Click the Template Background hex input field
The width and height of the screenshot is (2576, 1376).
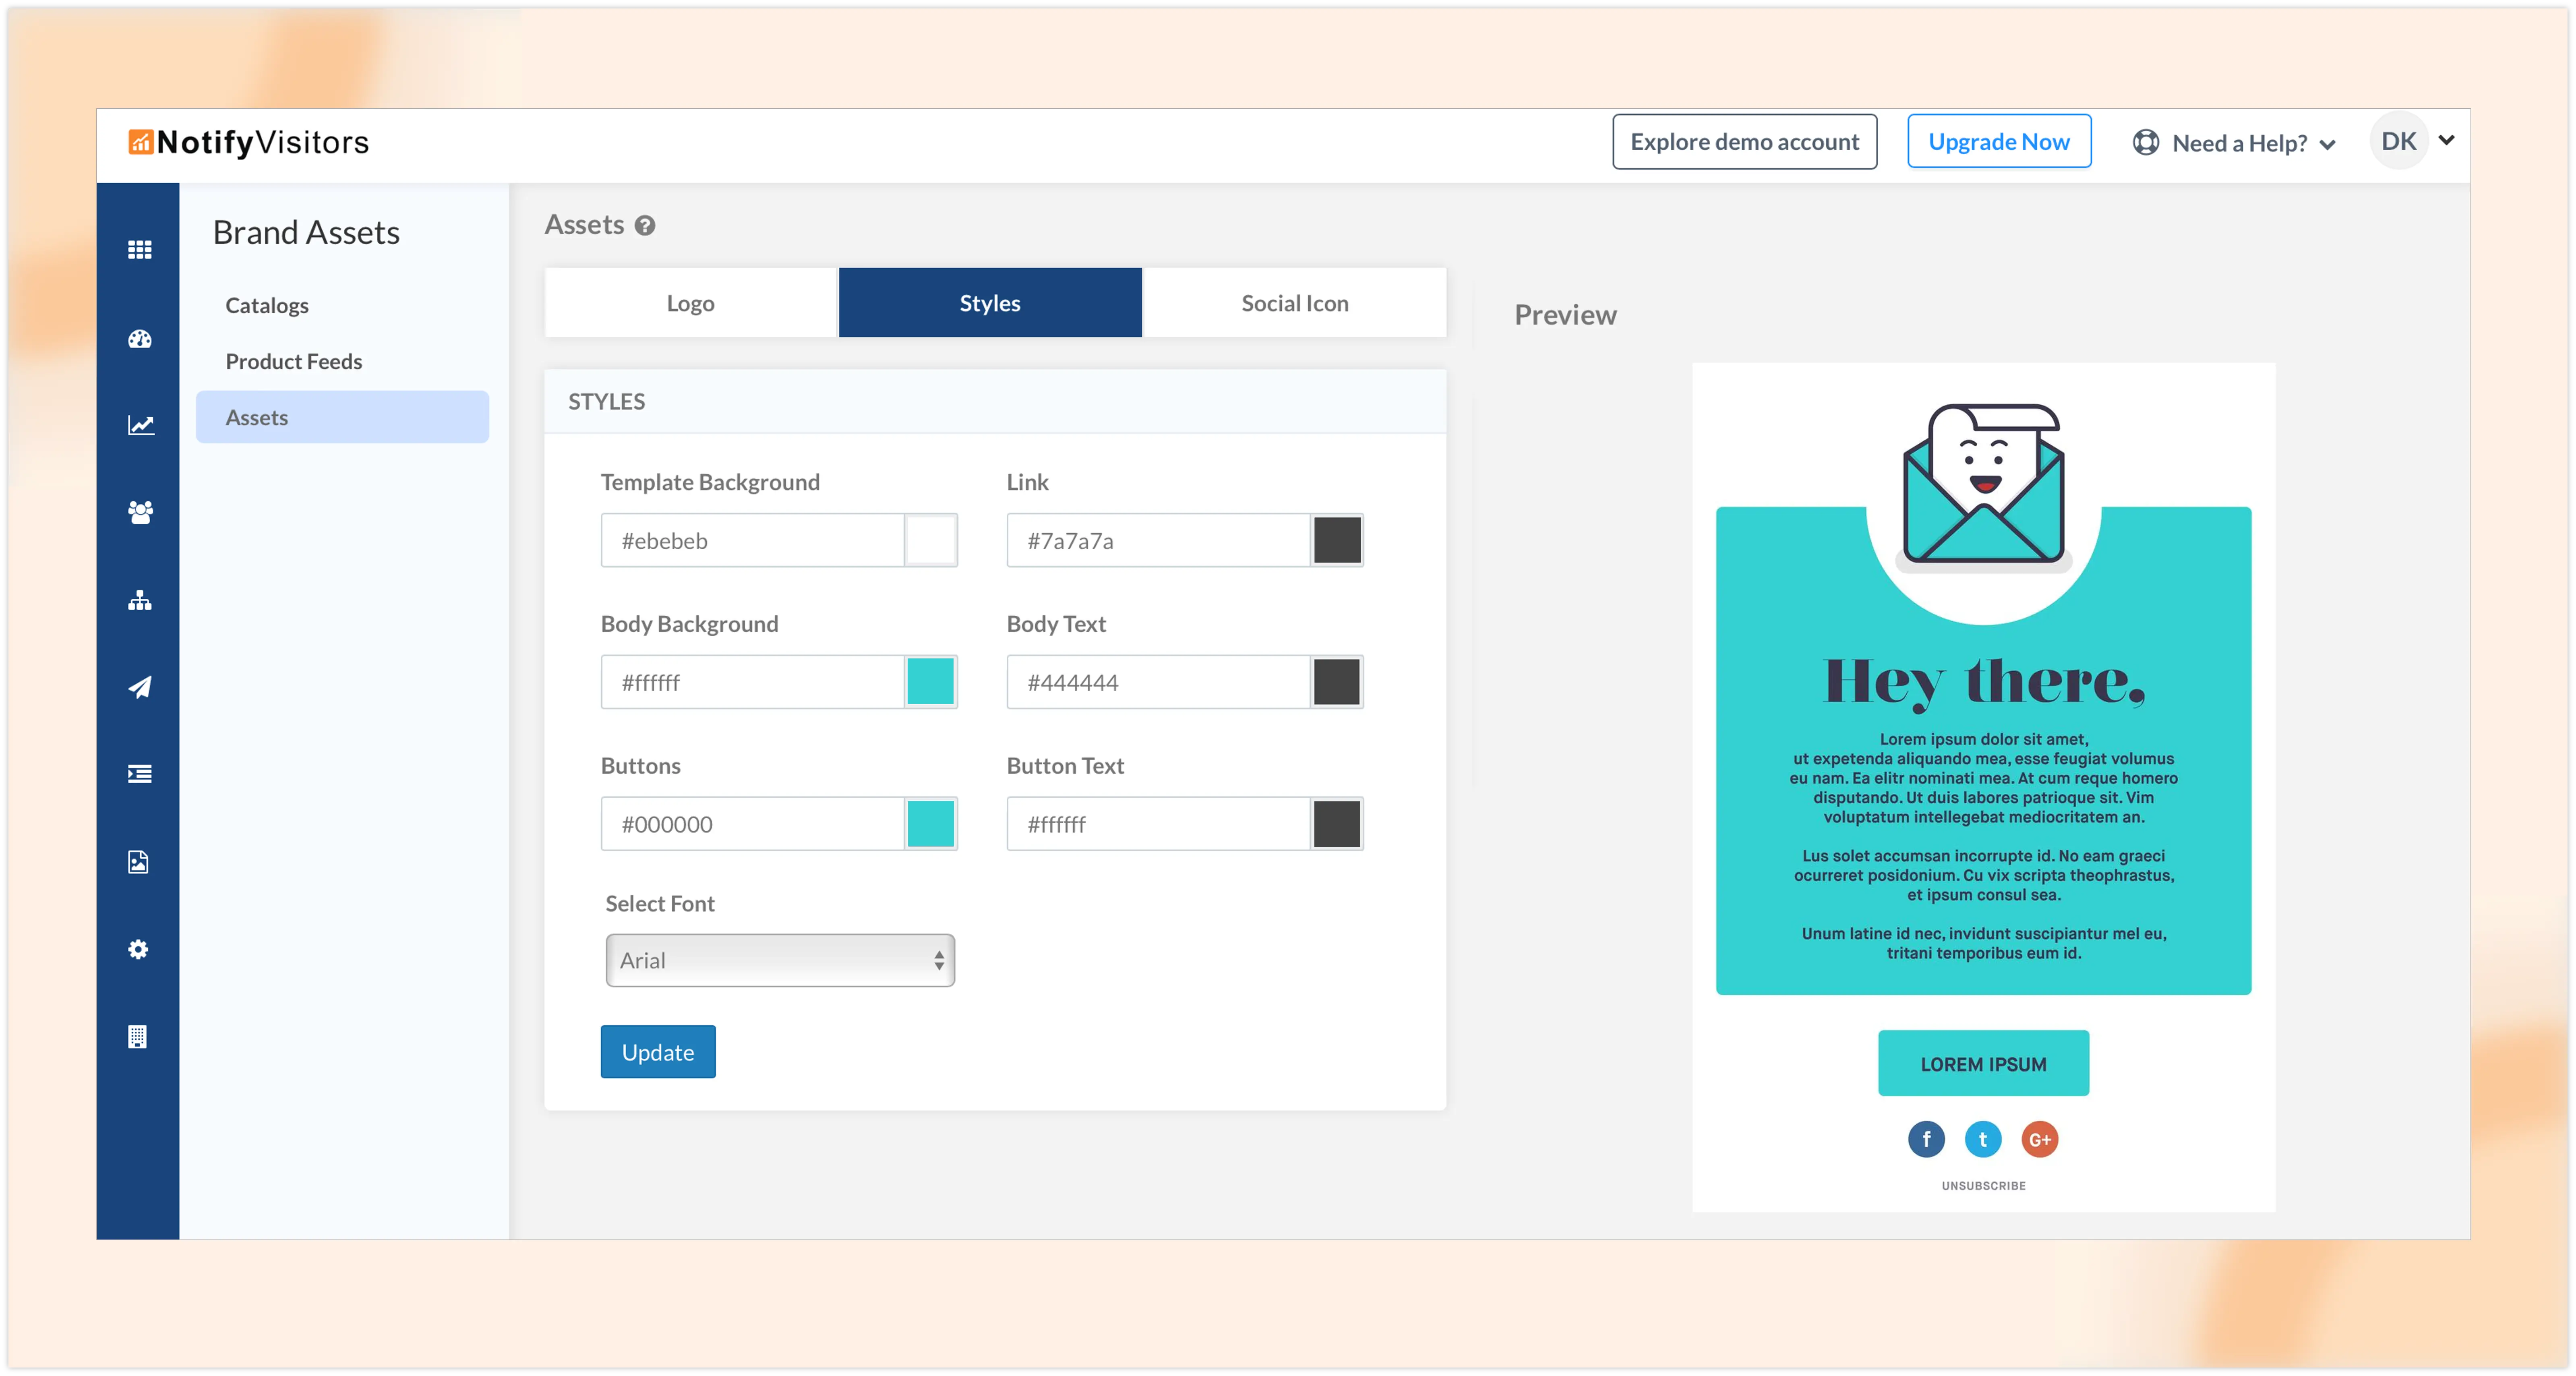point(753,541)
